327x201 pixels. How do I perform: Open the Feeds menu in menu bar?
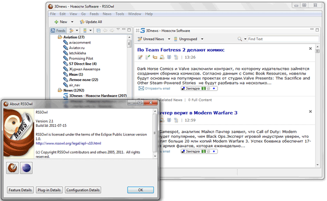pos(94,14)
